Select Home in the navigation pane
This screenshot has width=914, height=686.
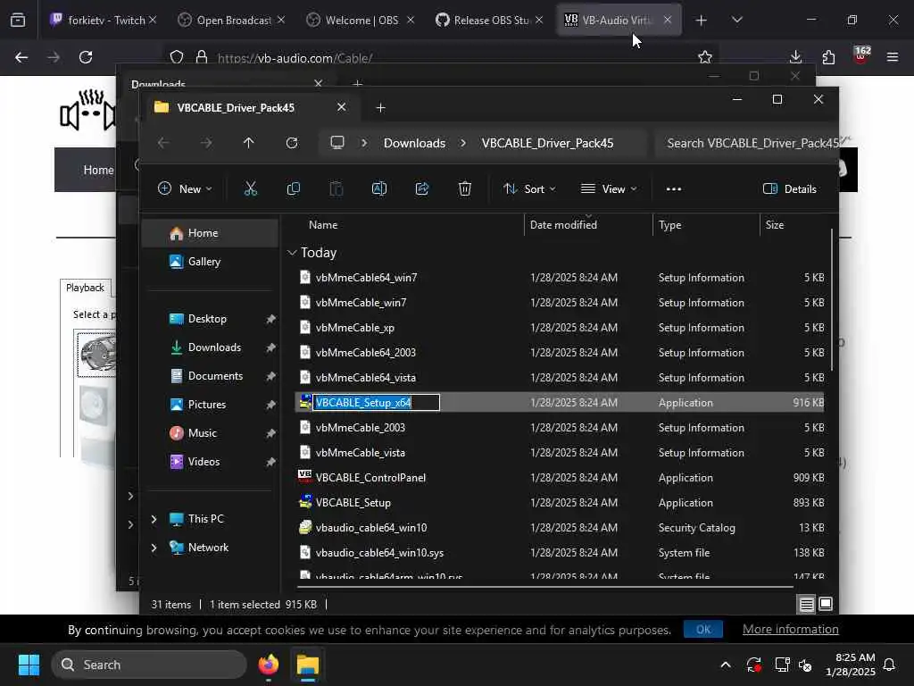(x=210, y=233)
